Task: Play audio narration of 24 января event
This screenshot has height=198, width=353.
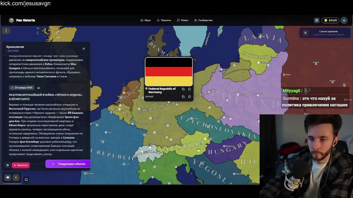Action: [39, 88]
